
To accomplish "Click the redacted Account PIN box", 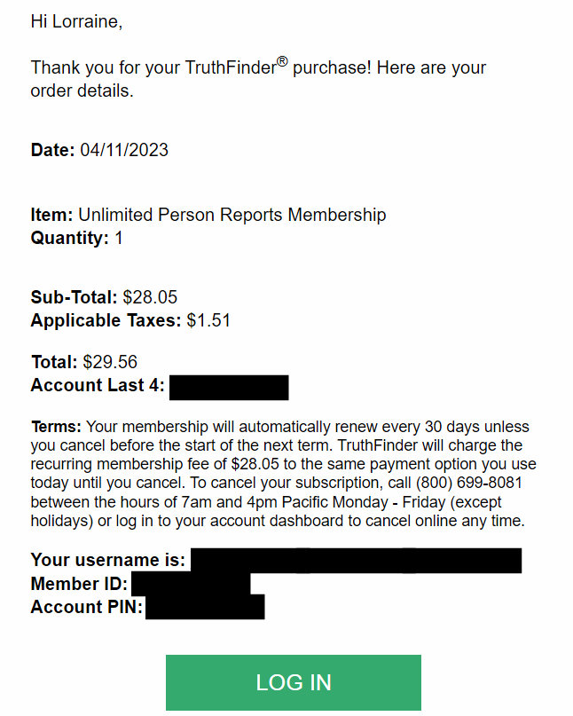I will (x=205, y=607).
